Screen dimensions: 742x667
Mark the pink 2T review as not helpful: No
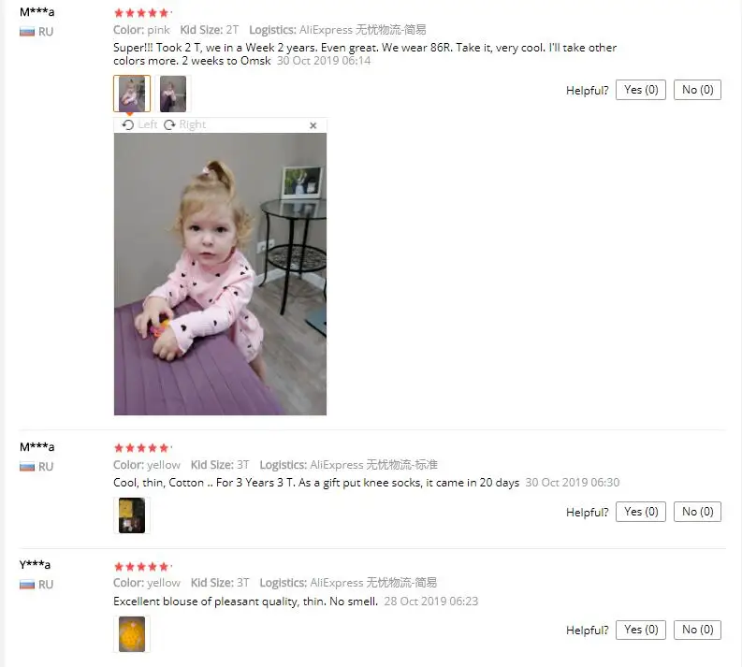pyautogui.click(x=697, y=90)
